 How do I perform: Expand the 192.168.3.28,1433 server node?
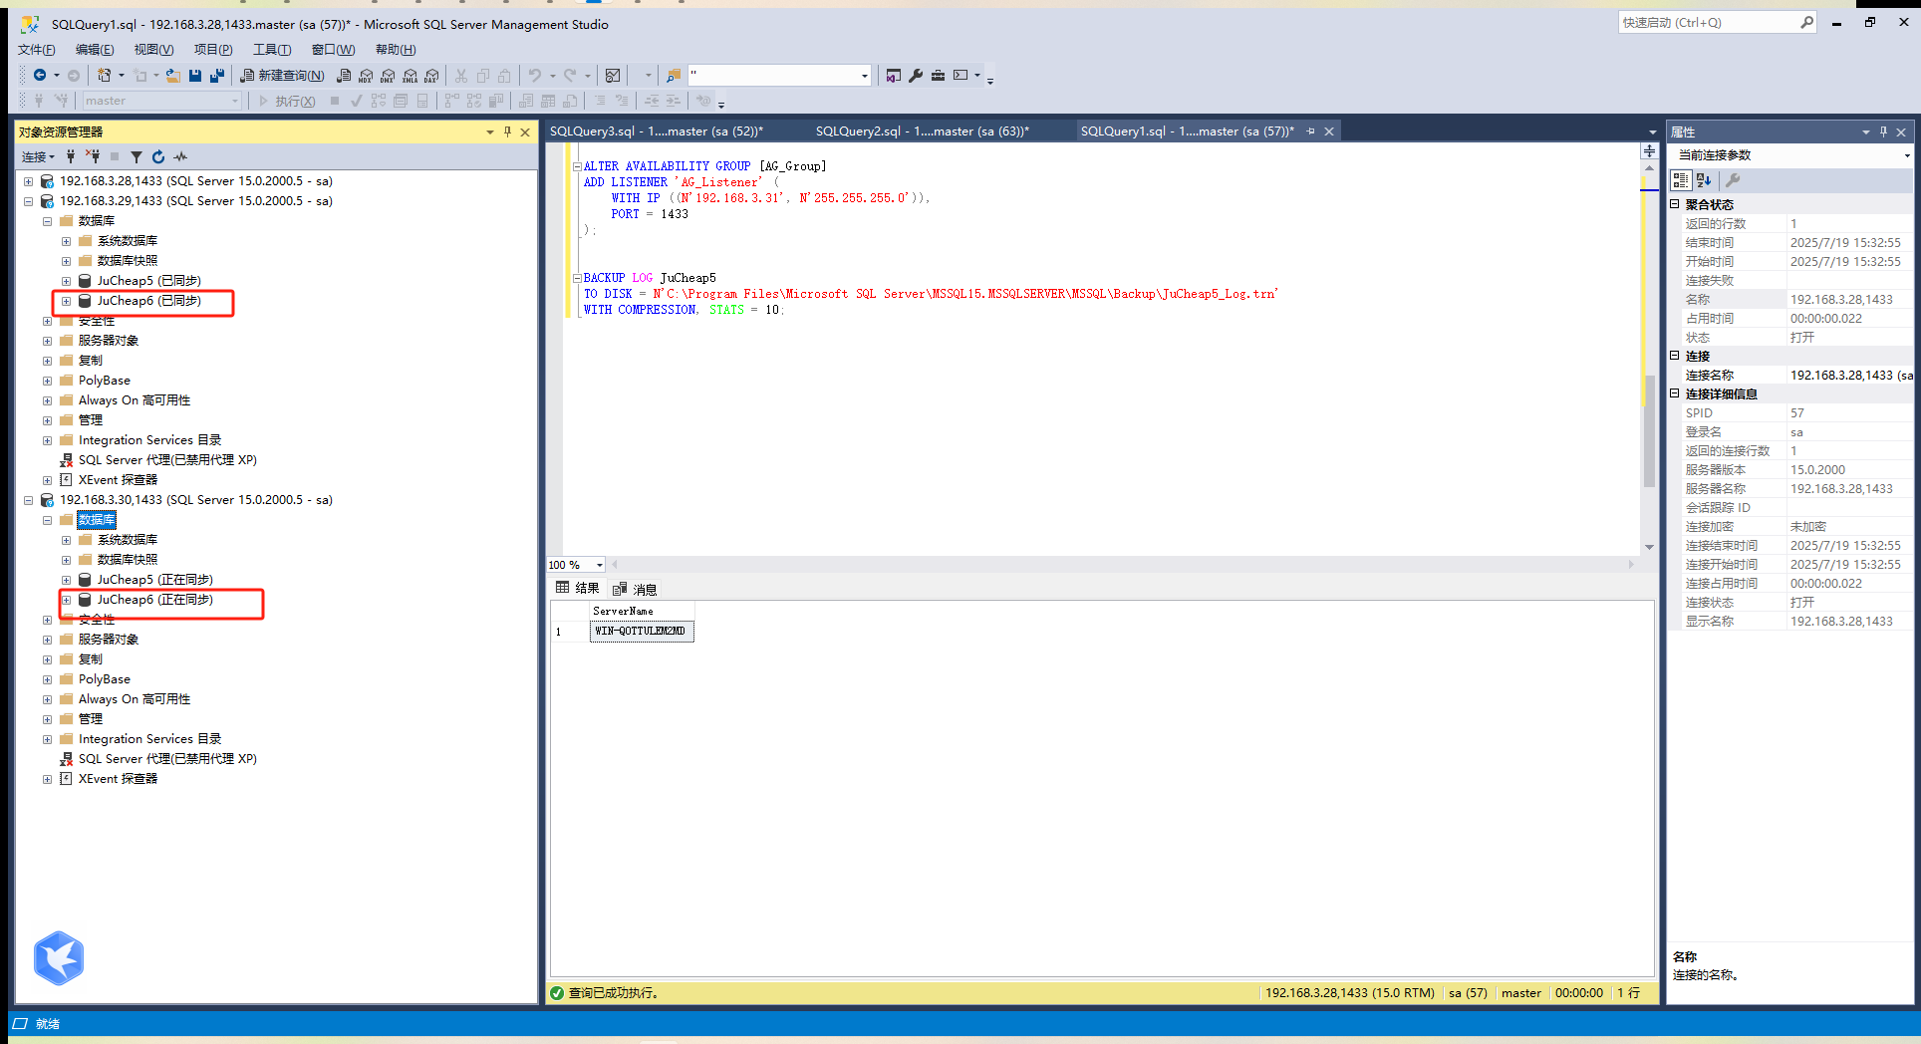pos(28,181)
